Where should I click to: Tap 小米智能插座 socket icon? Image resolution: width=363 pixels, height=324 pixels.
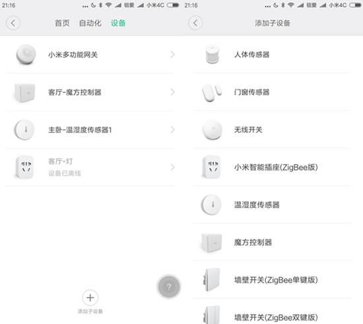(x=211, y=167)
